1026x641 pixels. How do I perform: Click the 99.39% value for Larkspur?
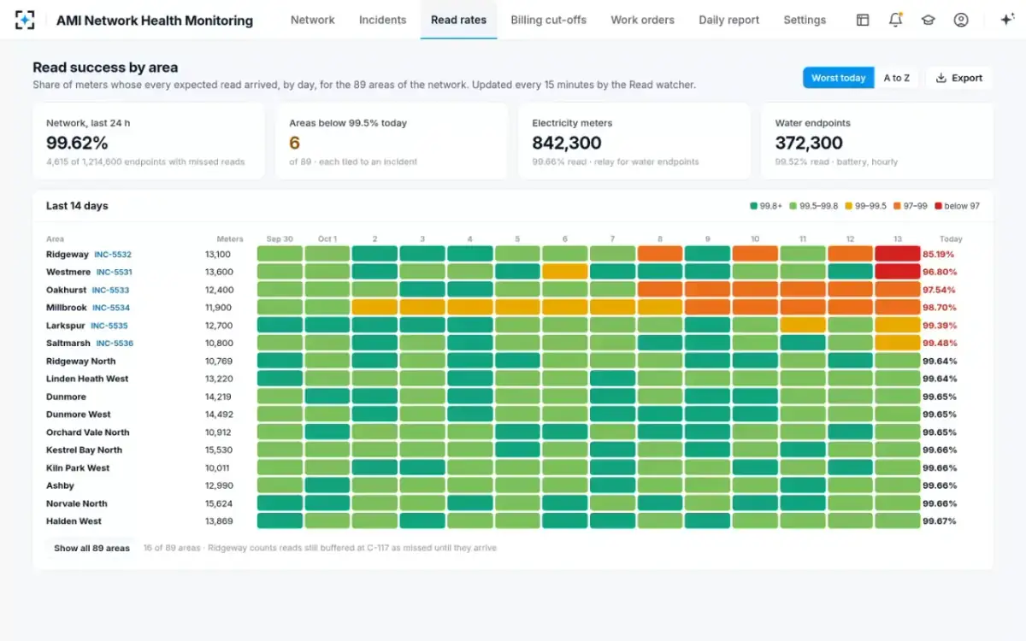[x=939, y=326]
